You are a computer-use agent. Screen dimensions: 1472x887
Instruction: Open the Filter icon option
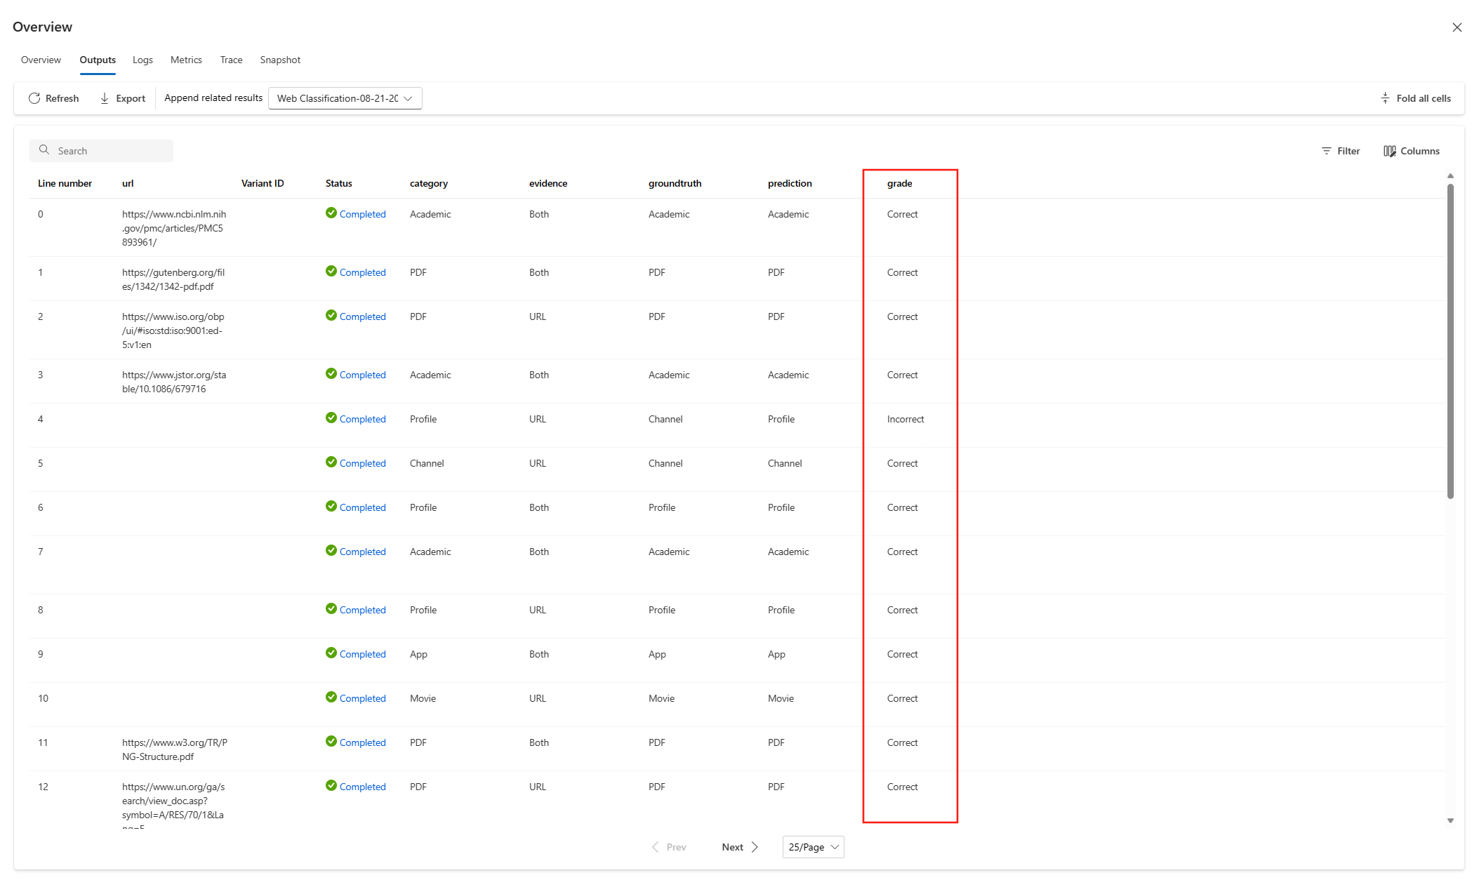1326,151
